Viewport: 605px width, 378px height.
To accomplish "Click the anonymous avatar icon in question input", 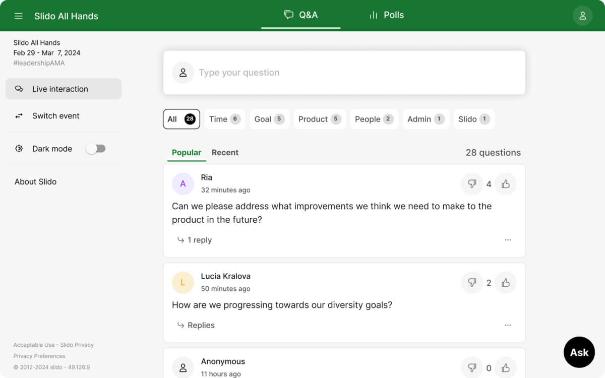I will 183,72.
